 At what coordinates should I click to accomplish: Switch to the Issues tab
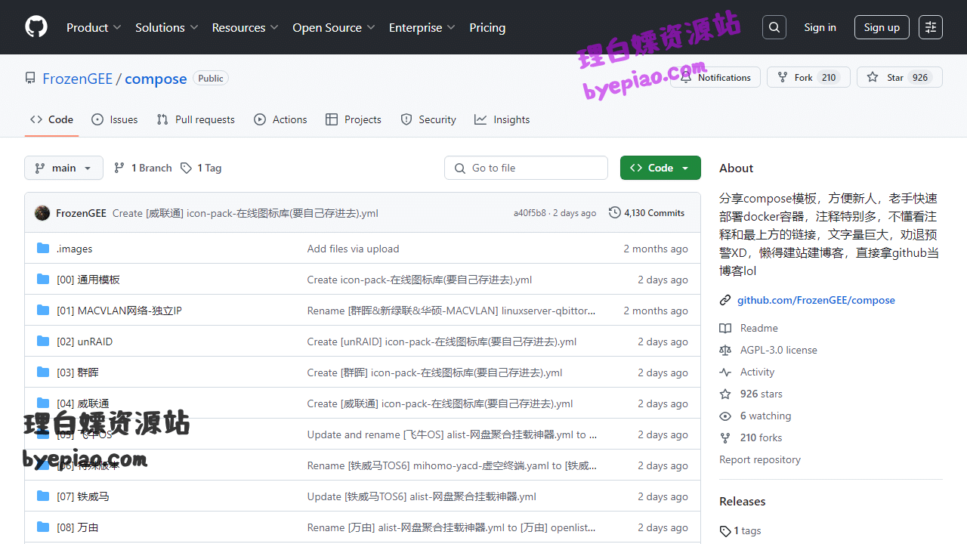pos(115,119)
